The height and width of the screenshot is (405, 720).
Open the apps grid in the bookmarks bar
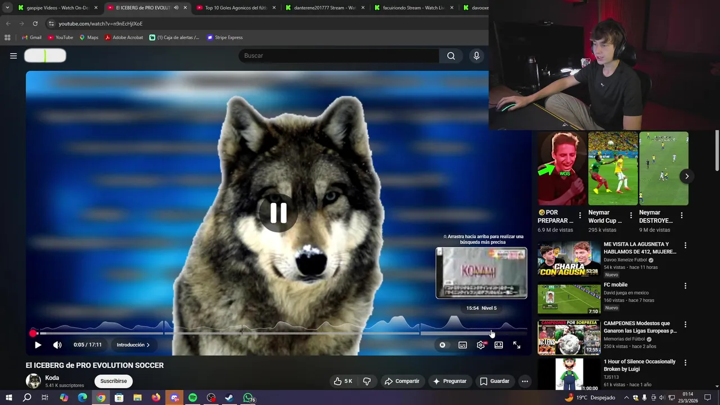click(7, 38)
